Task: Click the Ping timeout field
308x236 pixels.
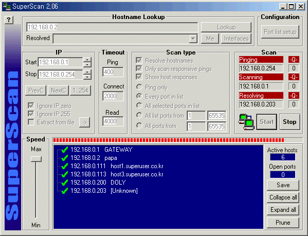Action: (113, 72)
